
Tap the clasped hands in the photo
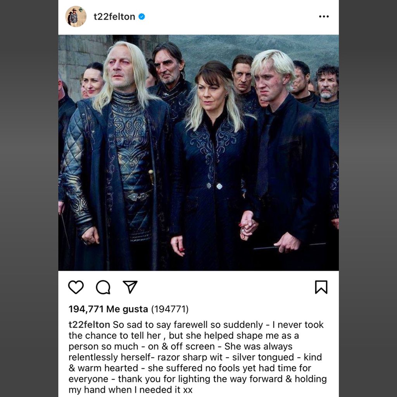tap(248, 225)
